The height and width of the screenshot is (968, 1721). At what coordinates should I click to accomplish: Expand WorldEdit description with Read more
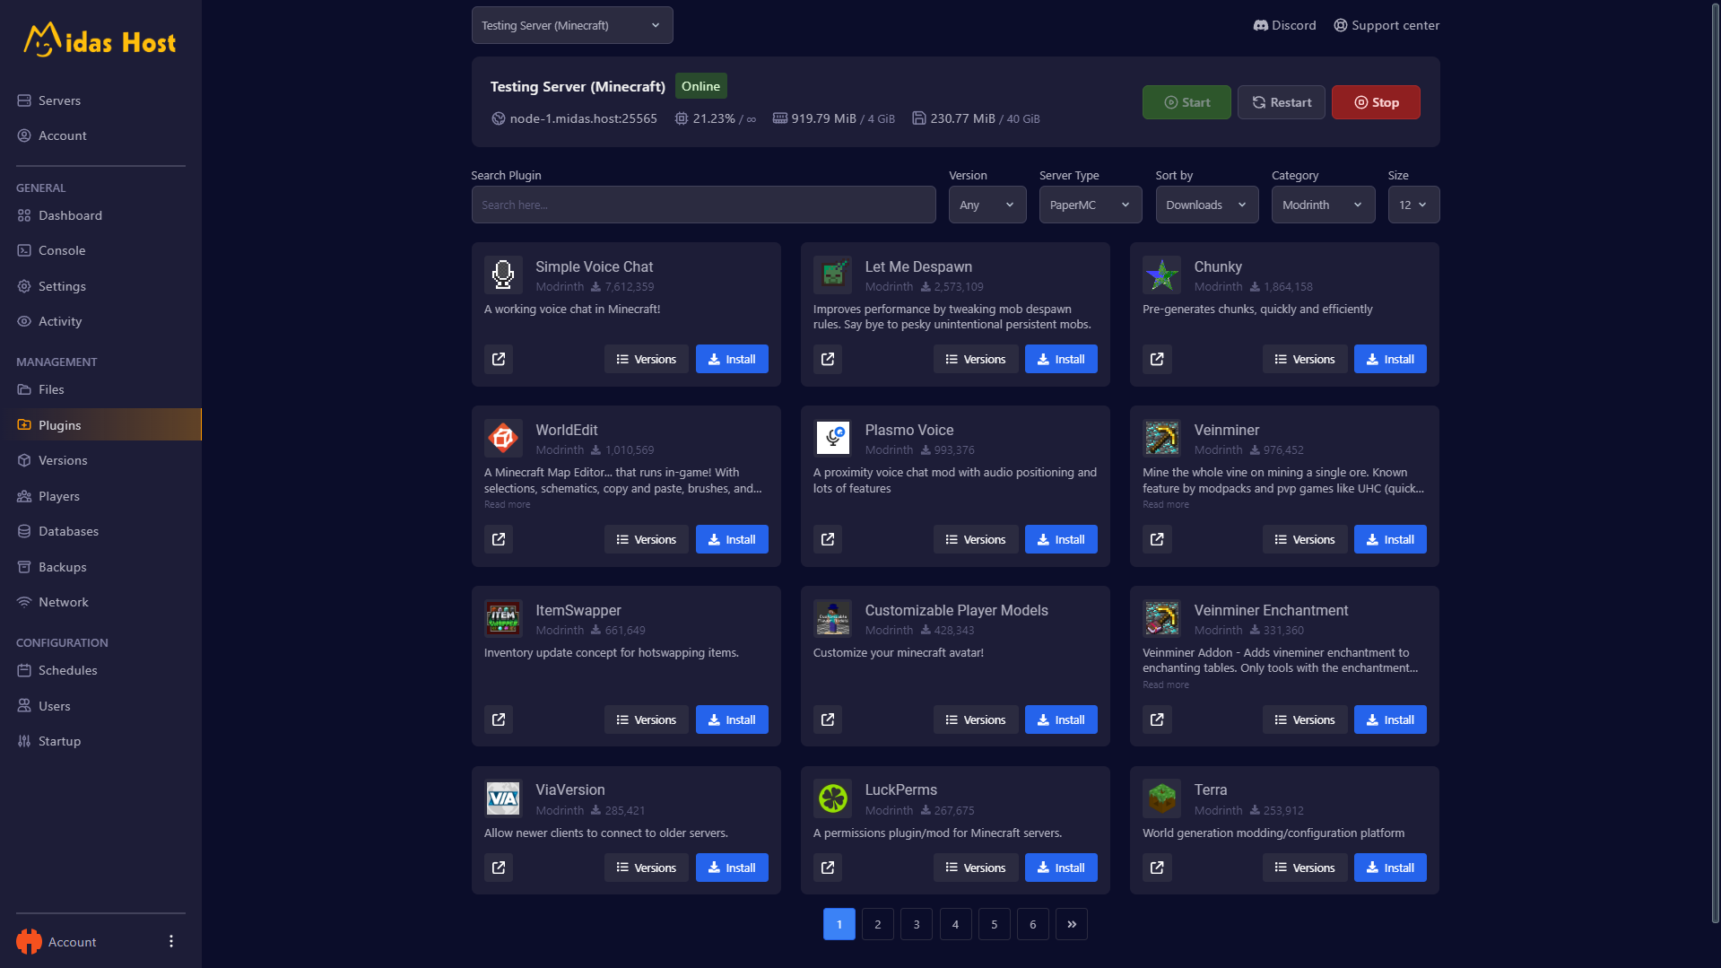(x=508, y=504)
